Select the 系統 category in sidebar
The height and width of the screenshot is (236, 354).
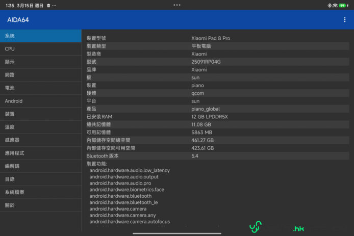(40, 36)
